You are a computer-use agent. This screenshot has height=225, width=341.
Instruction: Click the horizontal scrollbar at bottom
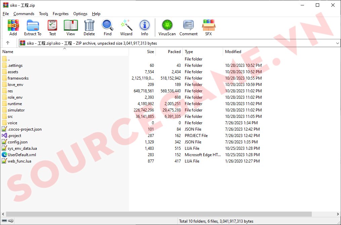159,214
